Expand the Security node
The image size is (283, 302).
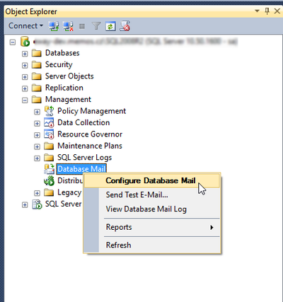click(25, 65)
